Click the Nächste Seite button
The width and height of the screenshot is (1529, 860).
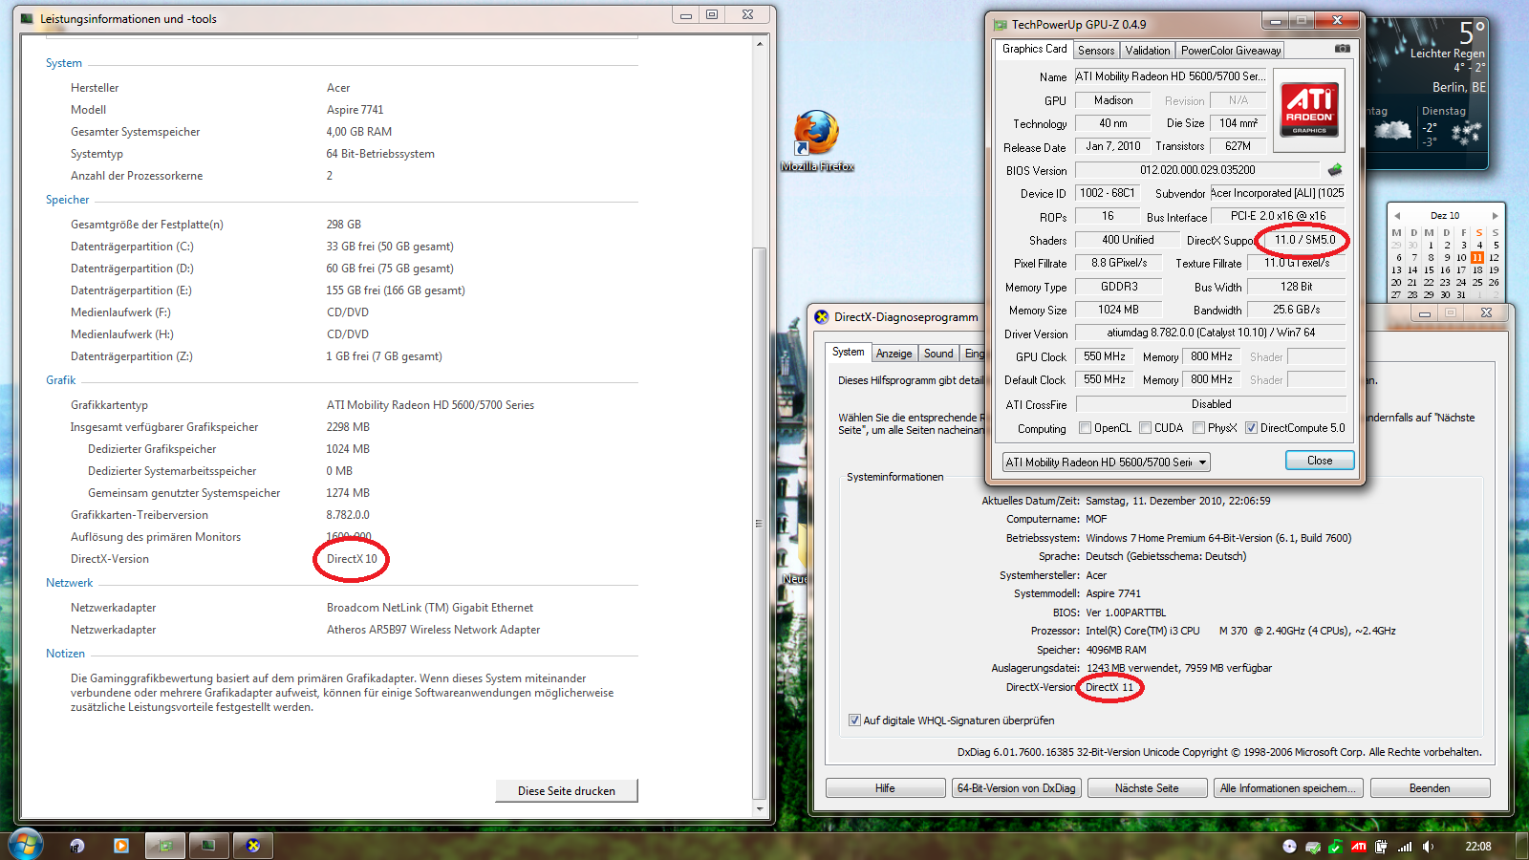click(x=1147, y=788)
